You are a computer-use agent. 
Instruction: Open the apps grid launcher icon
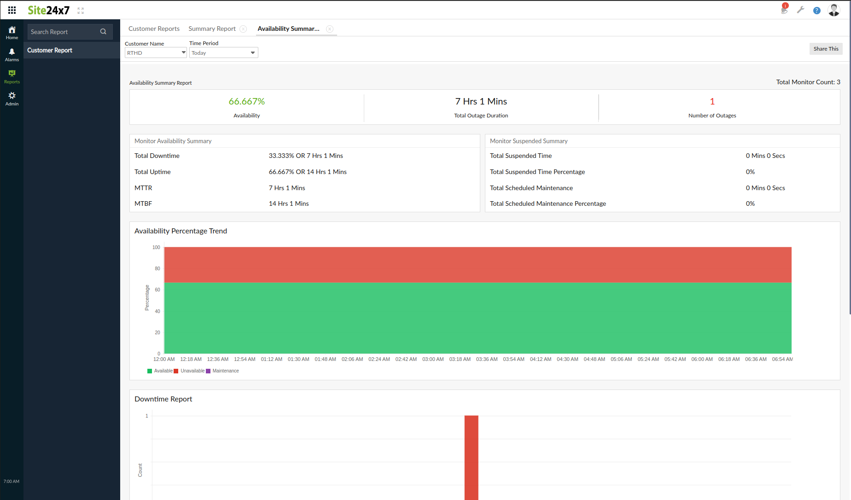click(x=12, y=10)
